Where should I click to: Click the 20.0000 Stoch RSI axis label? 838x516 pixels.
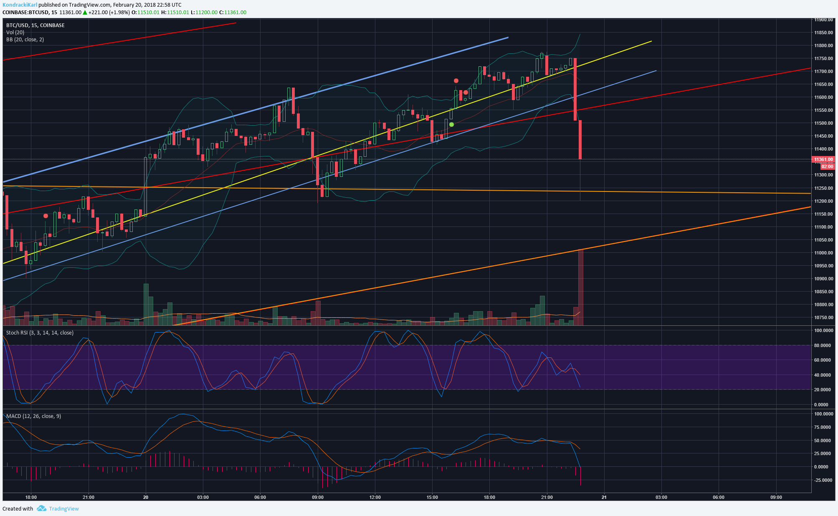point(822,390)
